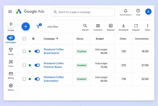This screenshot has width=158, height=106.
Task: Open Riverbend Coffee Brand Search campaign
Action: pyautogui.click(x=54, y=51)
